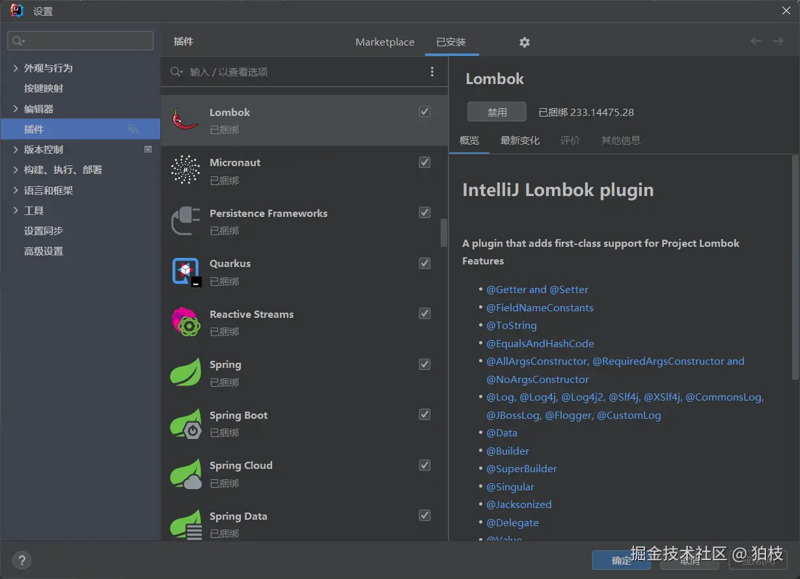Open the 最新变化 tab

pos(520,141)
